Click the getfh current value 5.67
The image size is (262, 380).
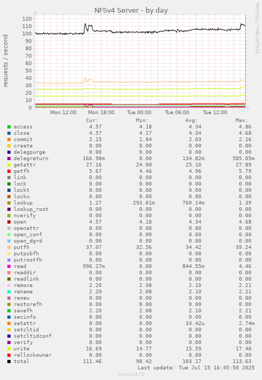[95, 171]
